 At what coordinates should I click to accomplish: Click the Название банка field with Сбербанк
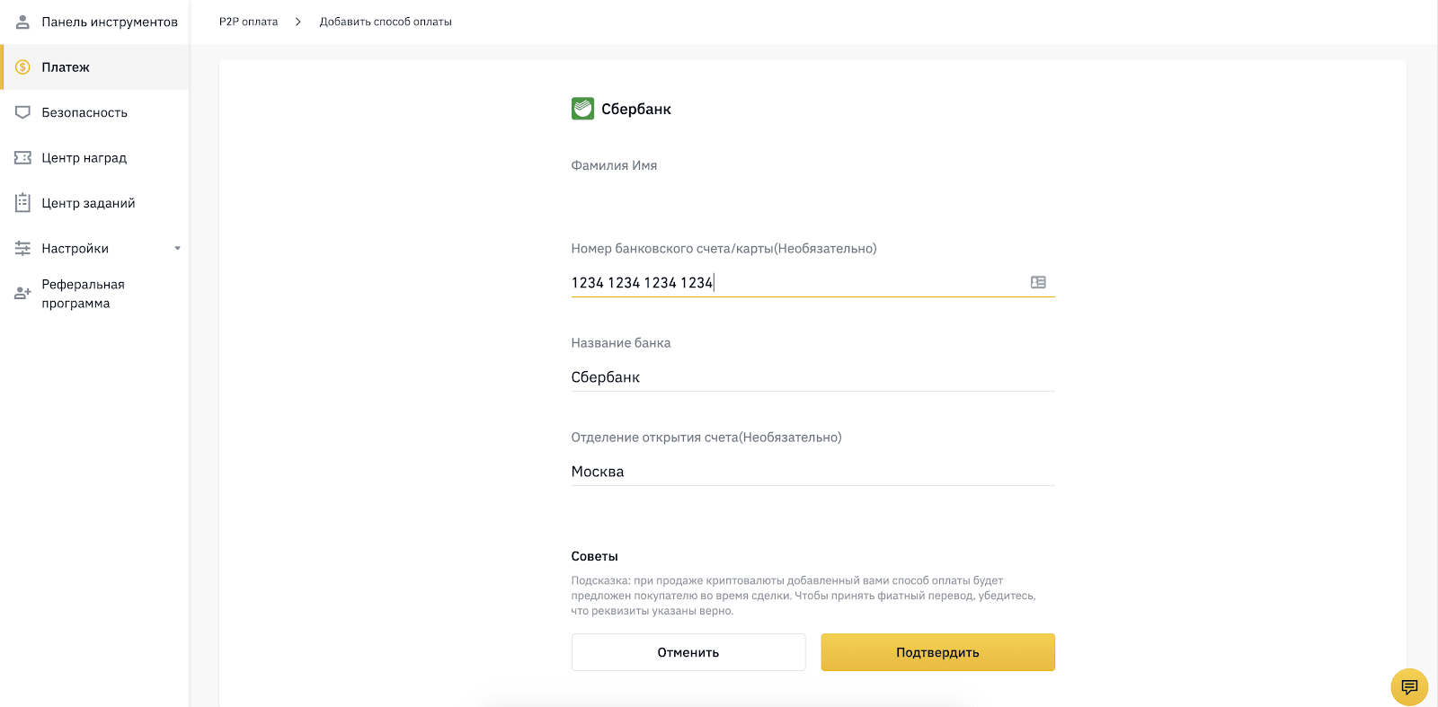point(813,377)
